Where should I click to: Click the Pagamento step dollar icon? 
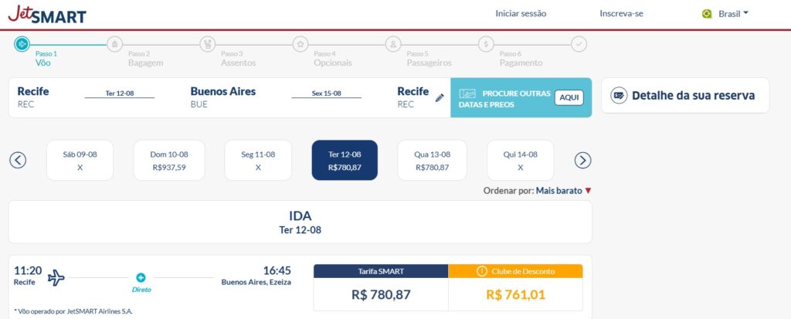[x=486, y=43]
